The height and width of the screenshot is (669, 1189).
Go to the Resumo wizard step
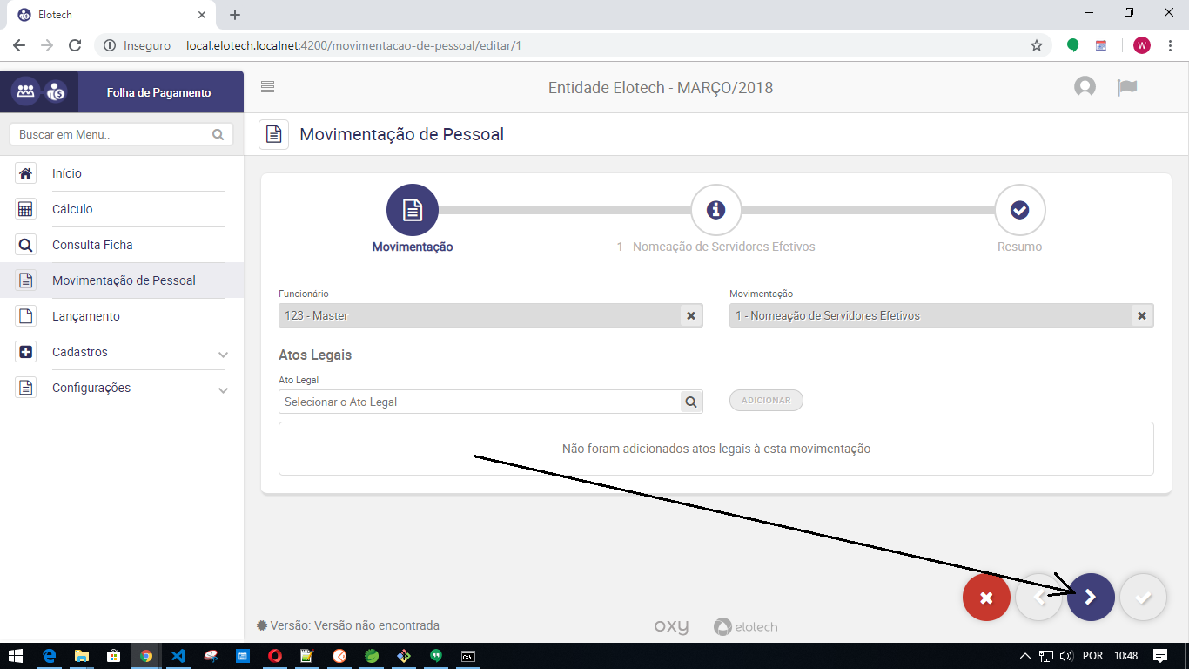point(1019,210)
